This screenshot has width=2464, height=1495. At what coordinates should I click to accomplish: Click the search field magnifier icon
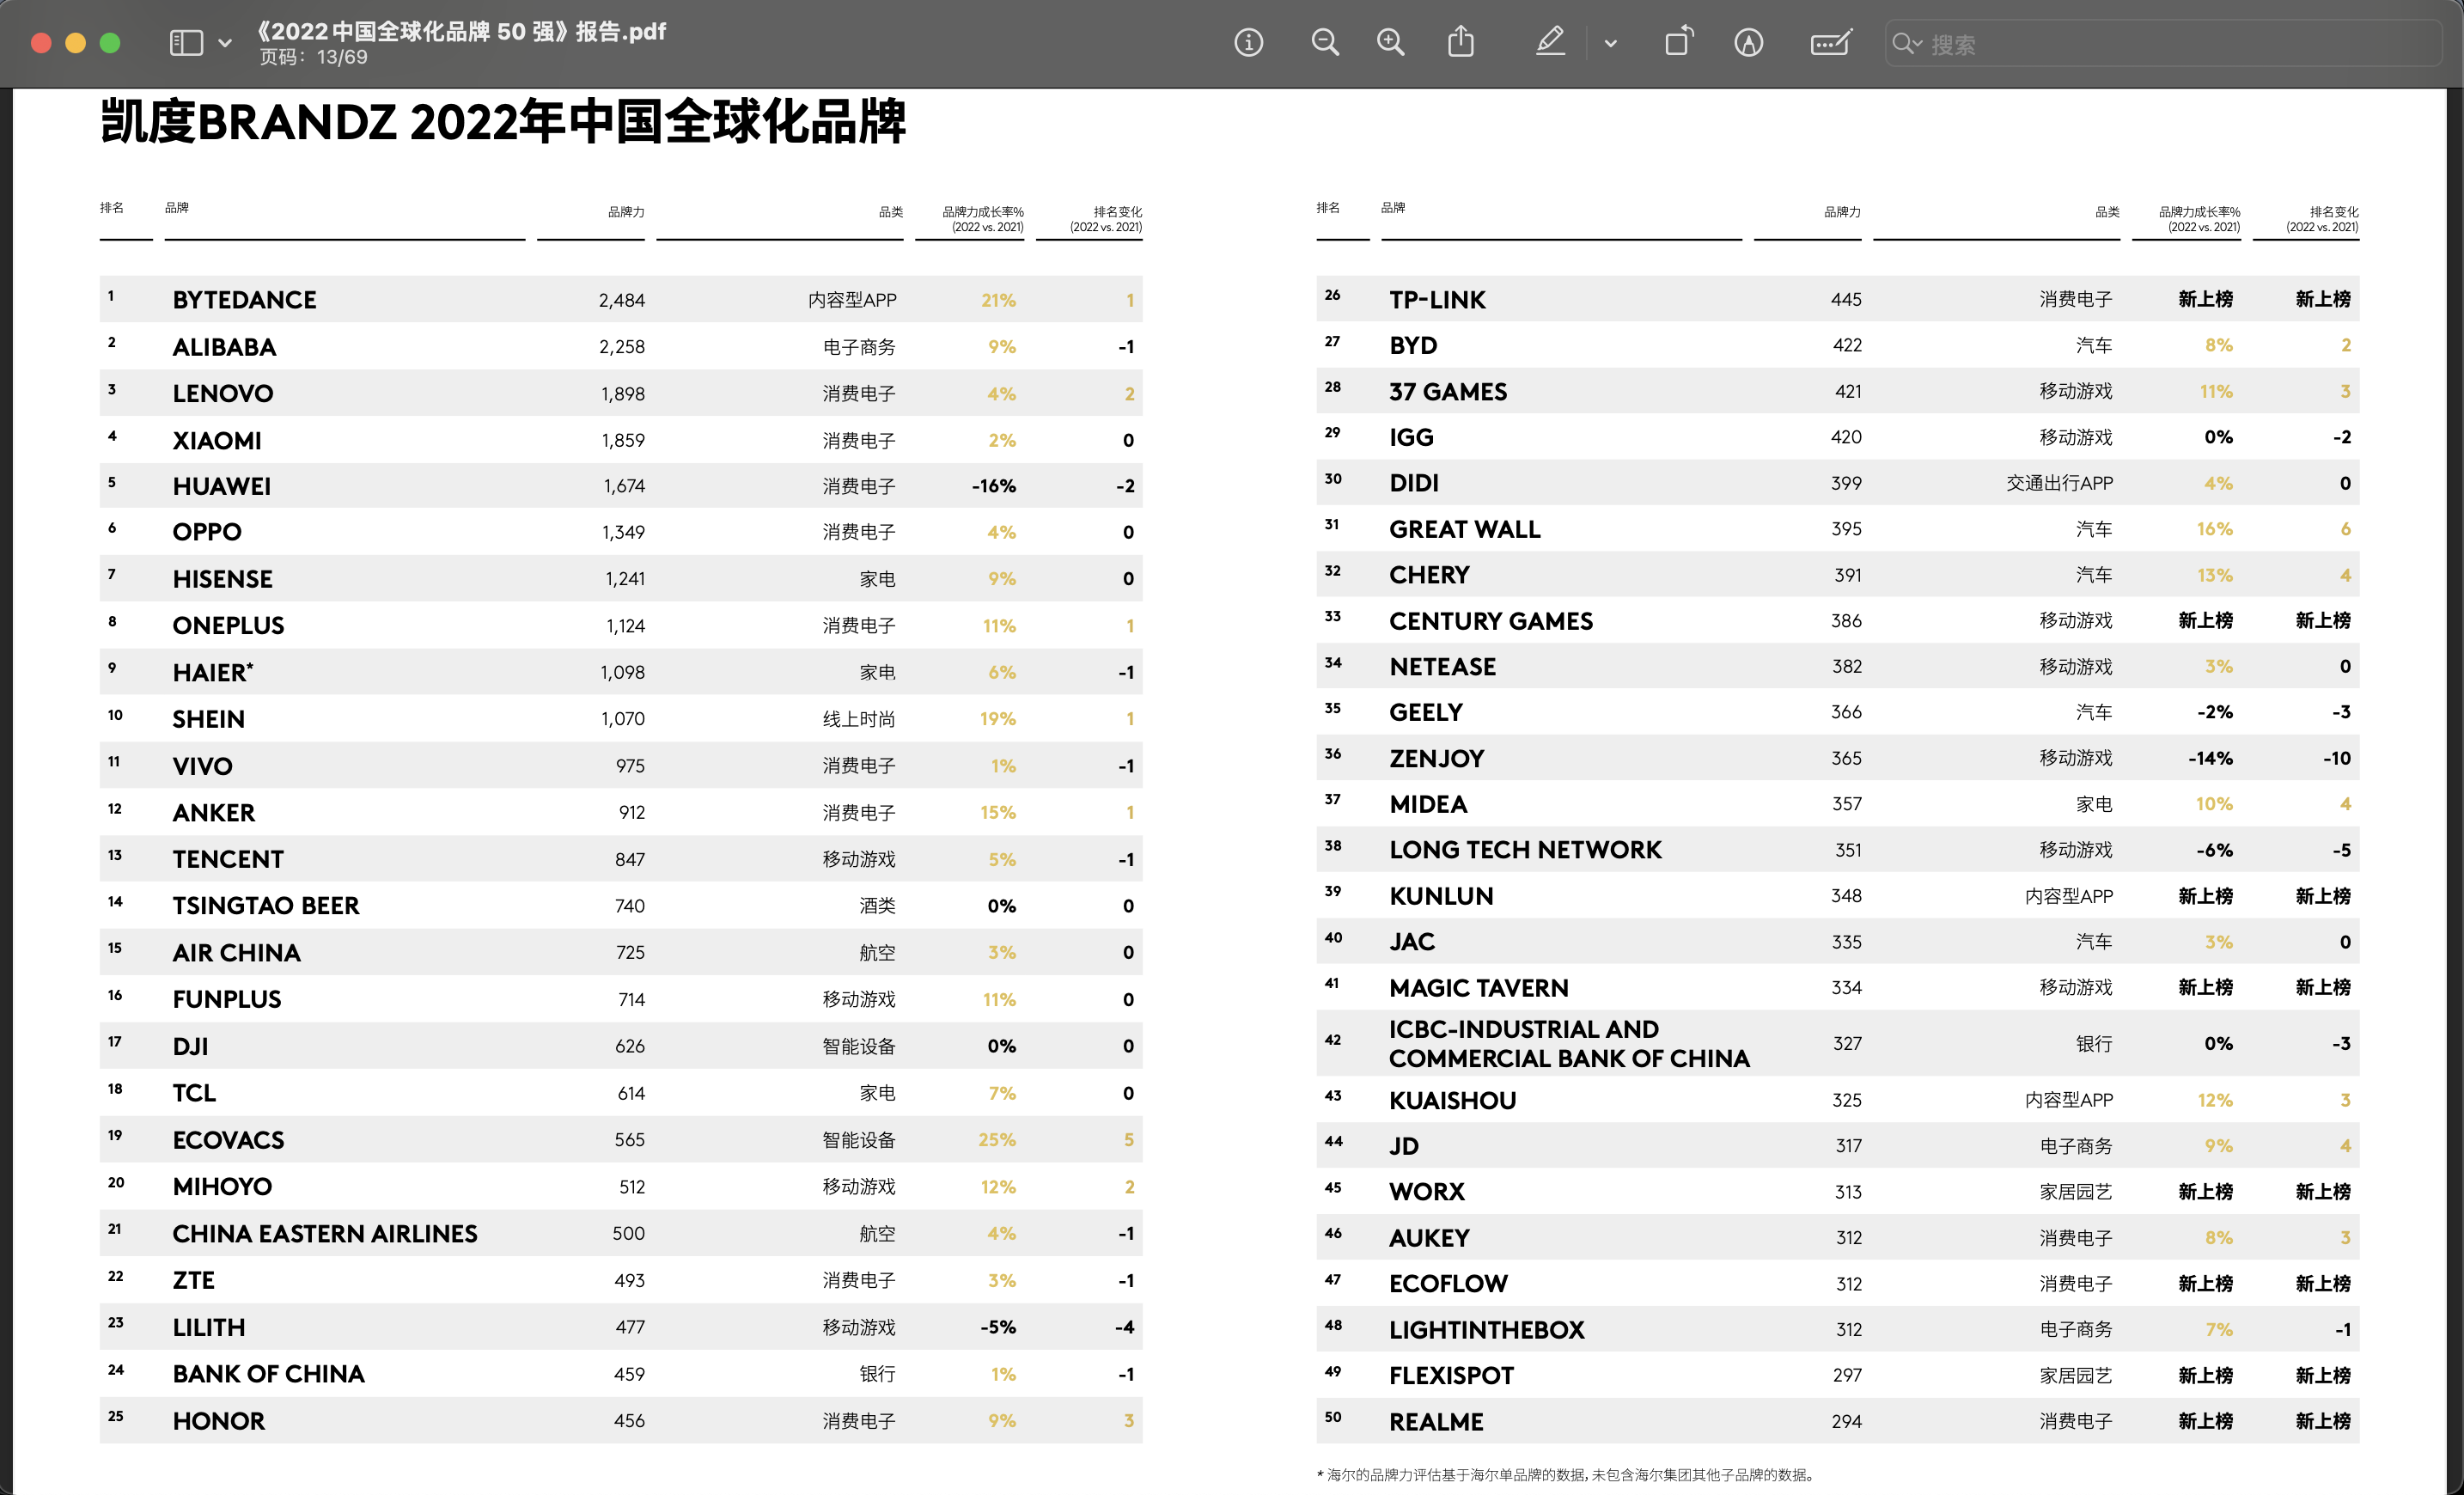click(1906, 44)
